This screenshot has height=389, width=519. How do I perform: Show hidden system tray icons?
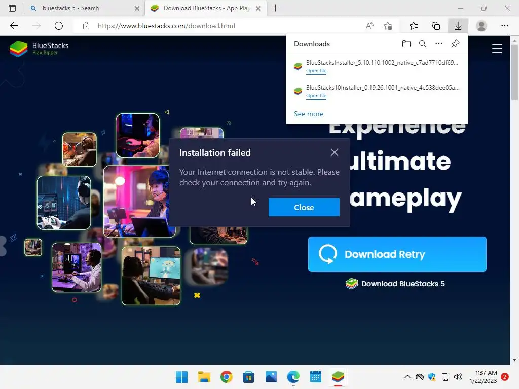(407, 377)
